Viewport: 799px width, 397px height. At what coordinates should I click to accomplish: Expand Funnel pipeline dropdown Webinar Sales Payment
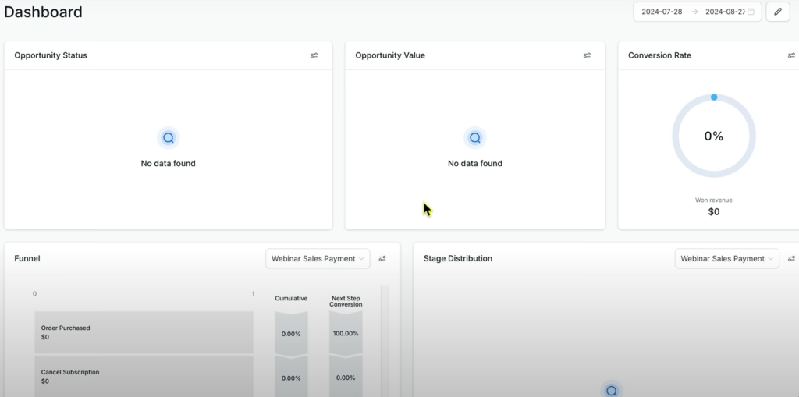click(318, 258)
